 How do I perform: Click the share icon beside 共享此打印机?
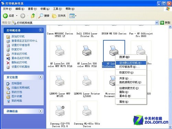(8, 54)
